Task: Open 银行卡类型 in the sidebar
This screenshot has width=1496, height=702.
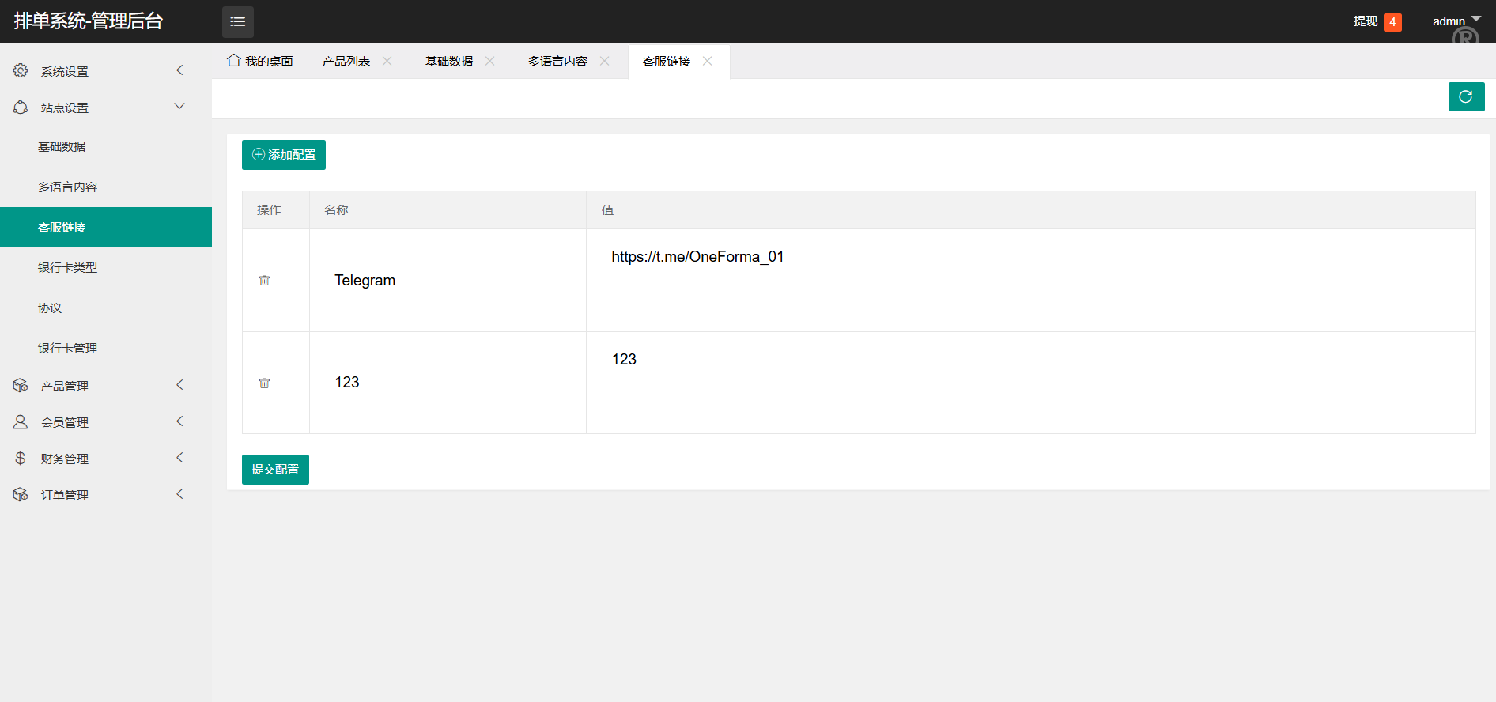Action: click(x=68, y=267)
